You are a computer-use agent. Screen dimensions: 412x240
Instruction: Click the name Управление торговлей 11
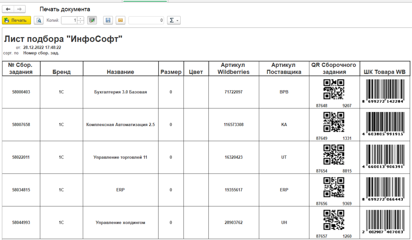coord(120,157)
